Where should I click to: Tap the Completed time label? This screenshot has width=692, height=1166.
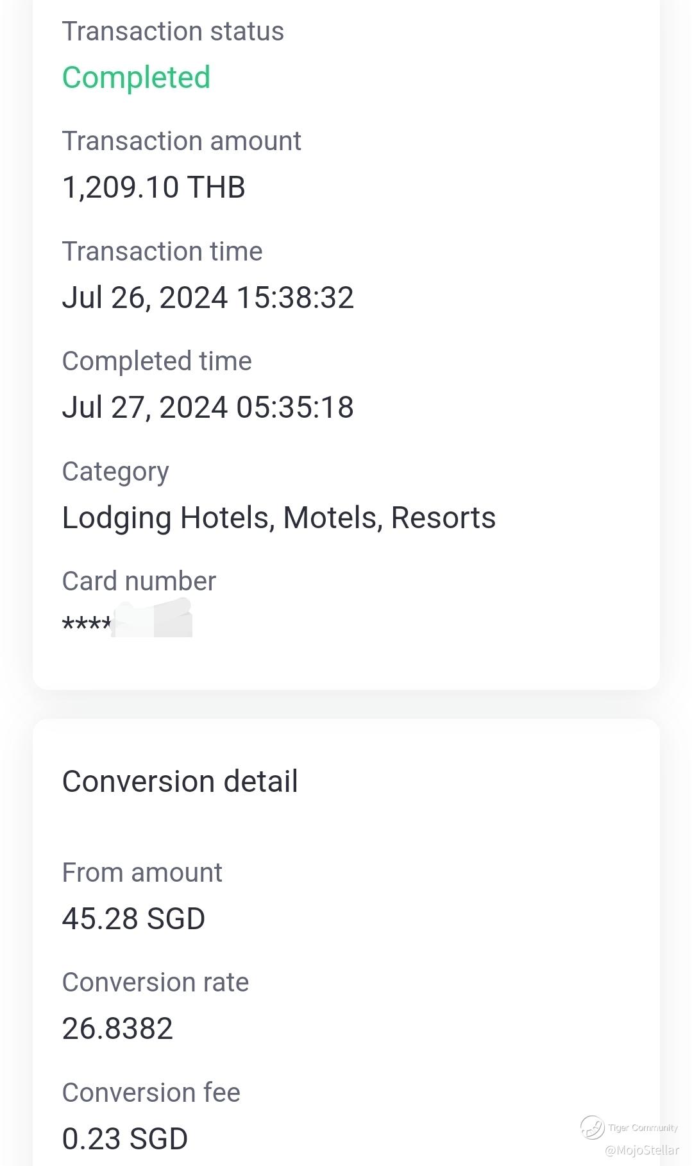pos(156,361)
